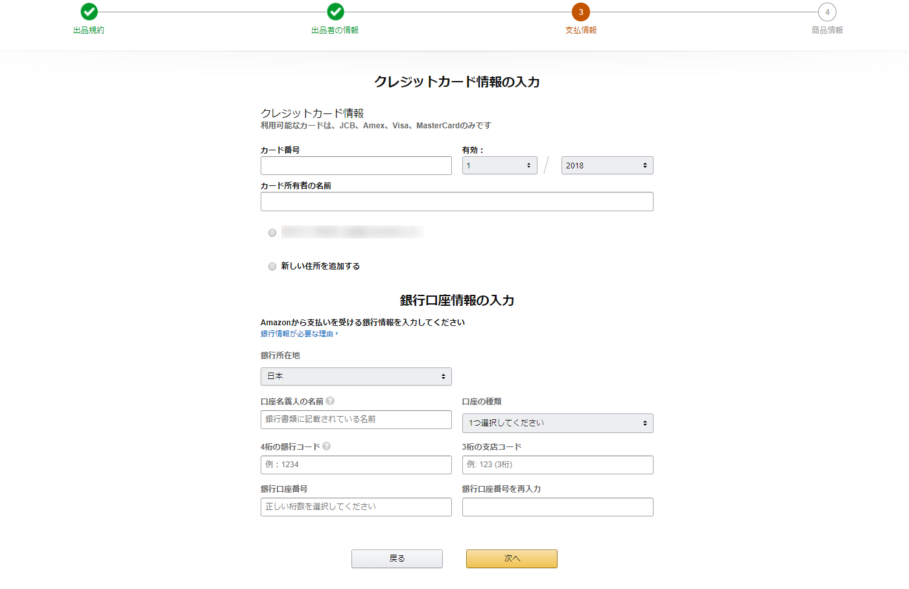Screen dimensions: 909x589
Task: Open the 銀行情報が必要な理由 link
Action: point(298,334)
